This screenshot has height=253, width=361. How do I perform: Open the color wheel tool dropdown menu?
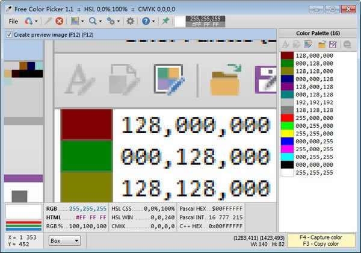(x=31, y=21)
